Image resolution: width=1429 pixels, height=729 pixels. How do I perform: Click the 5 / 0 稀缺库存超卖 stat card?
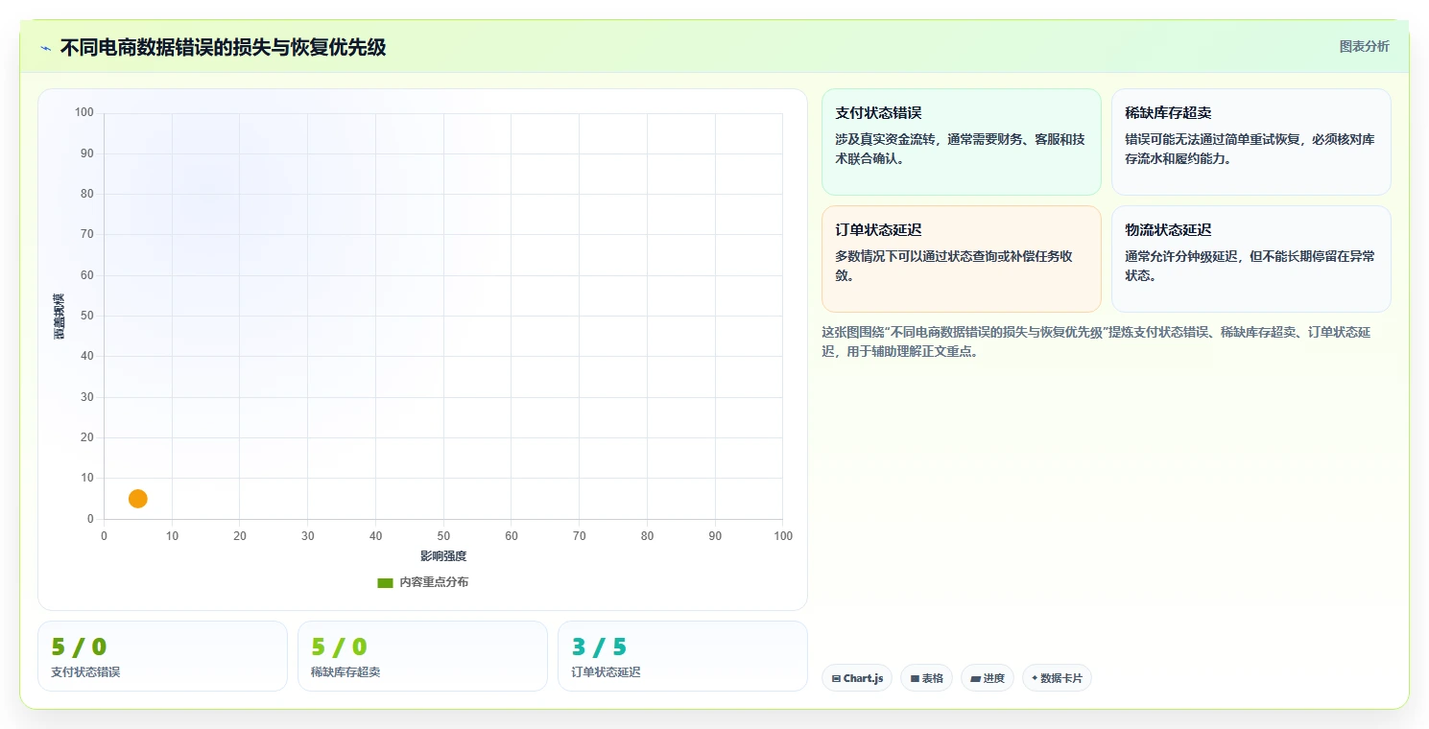(422, 656)
